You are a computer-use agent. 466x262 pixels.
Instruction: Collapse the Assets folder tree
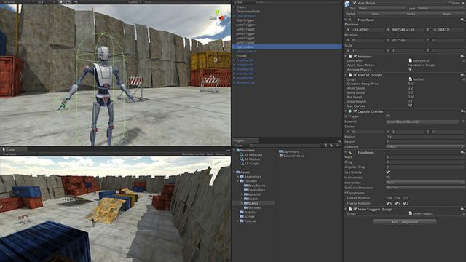pyautogui.click(x=234, y=172)
